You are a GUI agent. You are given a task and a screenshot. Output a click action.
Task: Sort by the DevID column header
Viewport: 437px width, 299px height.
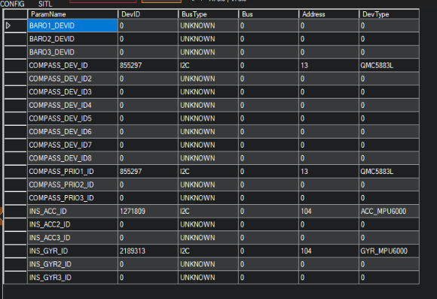(148, 14)
